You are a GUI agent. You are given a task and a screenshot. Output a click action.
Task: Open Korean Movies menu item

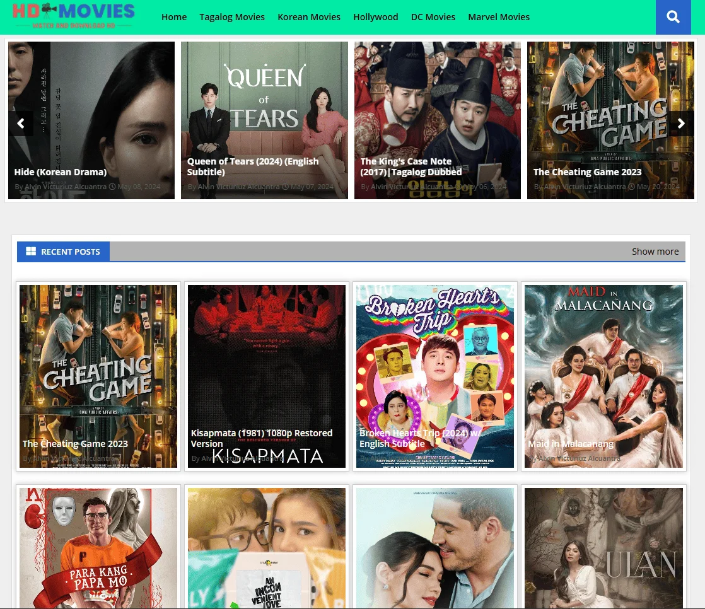(309, 17)
